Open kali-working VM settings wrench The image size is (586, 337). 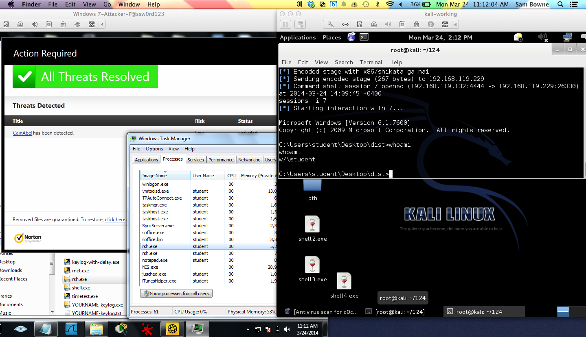pos(331,24)
